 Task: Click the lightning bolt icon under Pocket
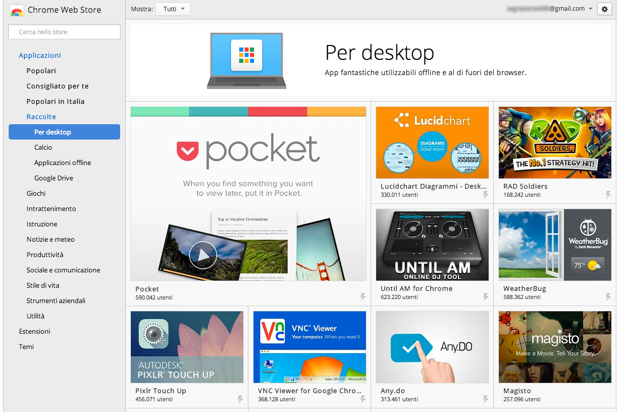pyautogui.click(x=363, y=297)
